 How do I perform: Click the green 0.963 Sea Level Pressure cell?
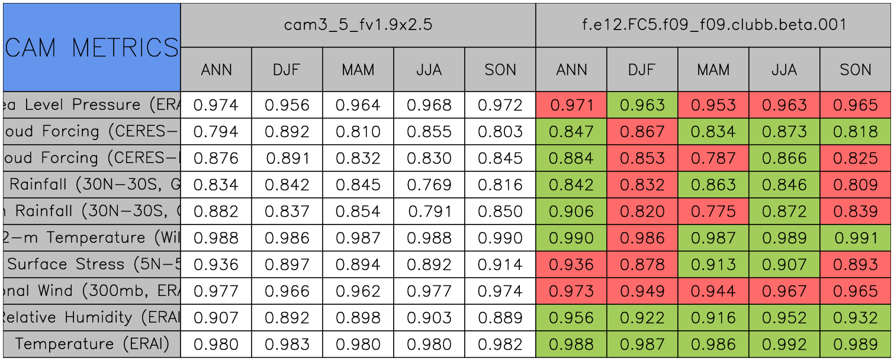tap(642, 105)
